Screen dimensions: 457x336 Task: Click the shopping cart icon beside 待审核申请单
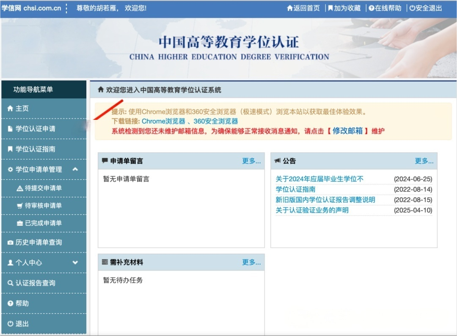click(x=19, y=206)
